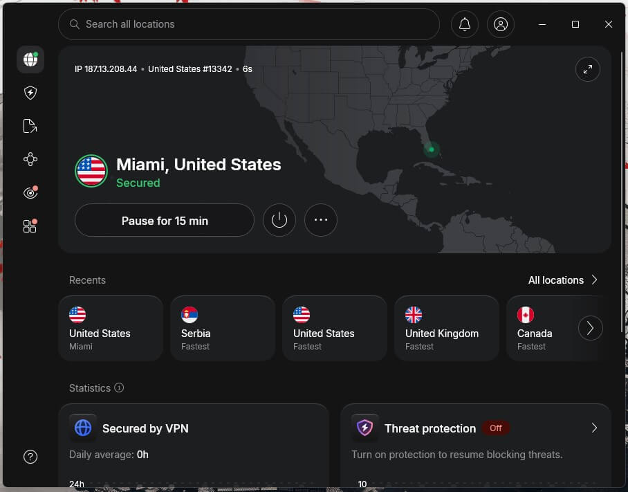Click the Daily average: 0h text
628x492 pixels.
coord(109,455)
